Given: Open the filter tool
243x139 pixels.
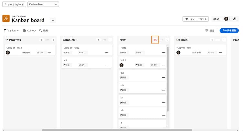Looking at the screenshot, I should (11, 30).
